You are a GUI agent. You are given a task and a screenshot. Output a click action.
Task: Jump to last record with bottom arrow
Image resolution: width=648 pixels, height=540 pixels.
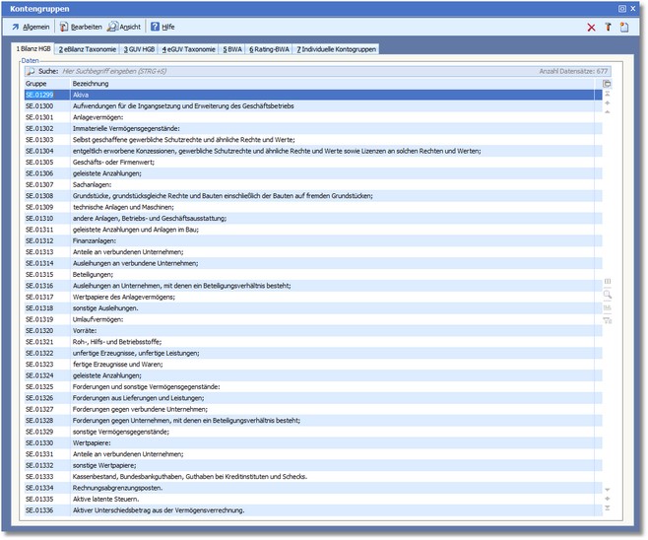(x=608, y=508)
